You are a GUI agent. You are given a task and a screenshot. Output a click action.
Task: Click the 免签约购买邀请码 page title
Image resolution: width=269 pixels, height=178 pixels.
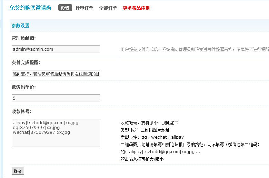[x=30, y=8]
